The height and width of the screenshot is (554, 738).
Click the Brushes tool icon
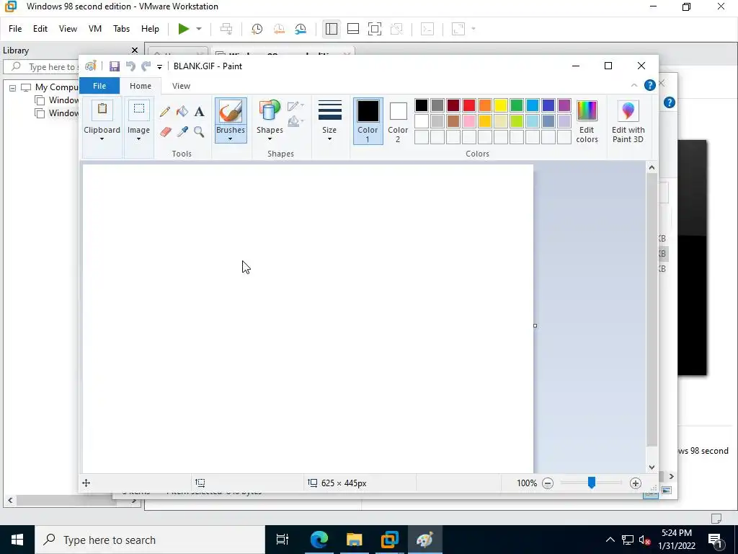(x=231, y=111)
